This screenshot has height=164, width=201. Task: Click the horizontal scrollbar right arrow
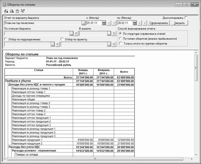pos(192,159)
